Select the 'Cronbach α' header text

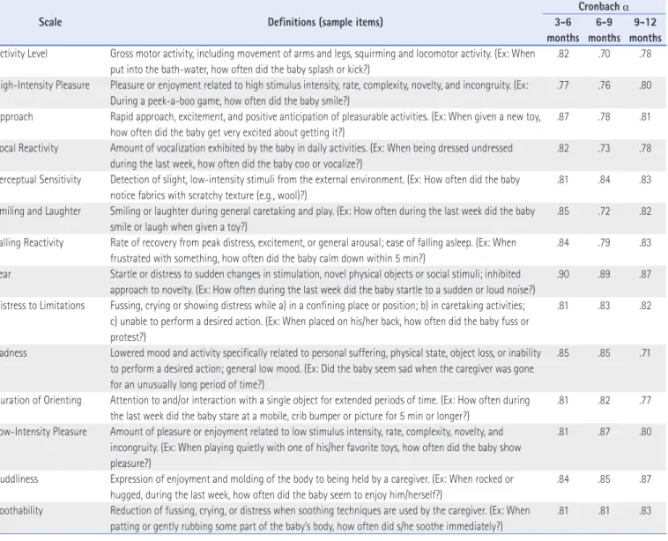604,6
